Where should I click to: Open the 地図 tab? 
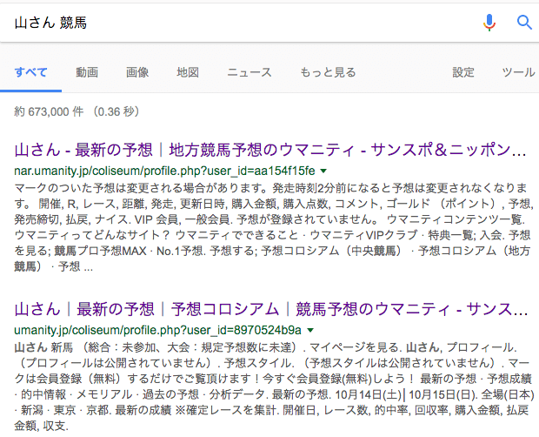pos(188,72)
